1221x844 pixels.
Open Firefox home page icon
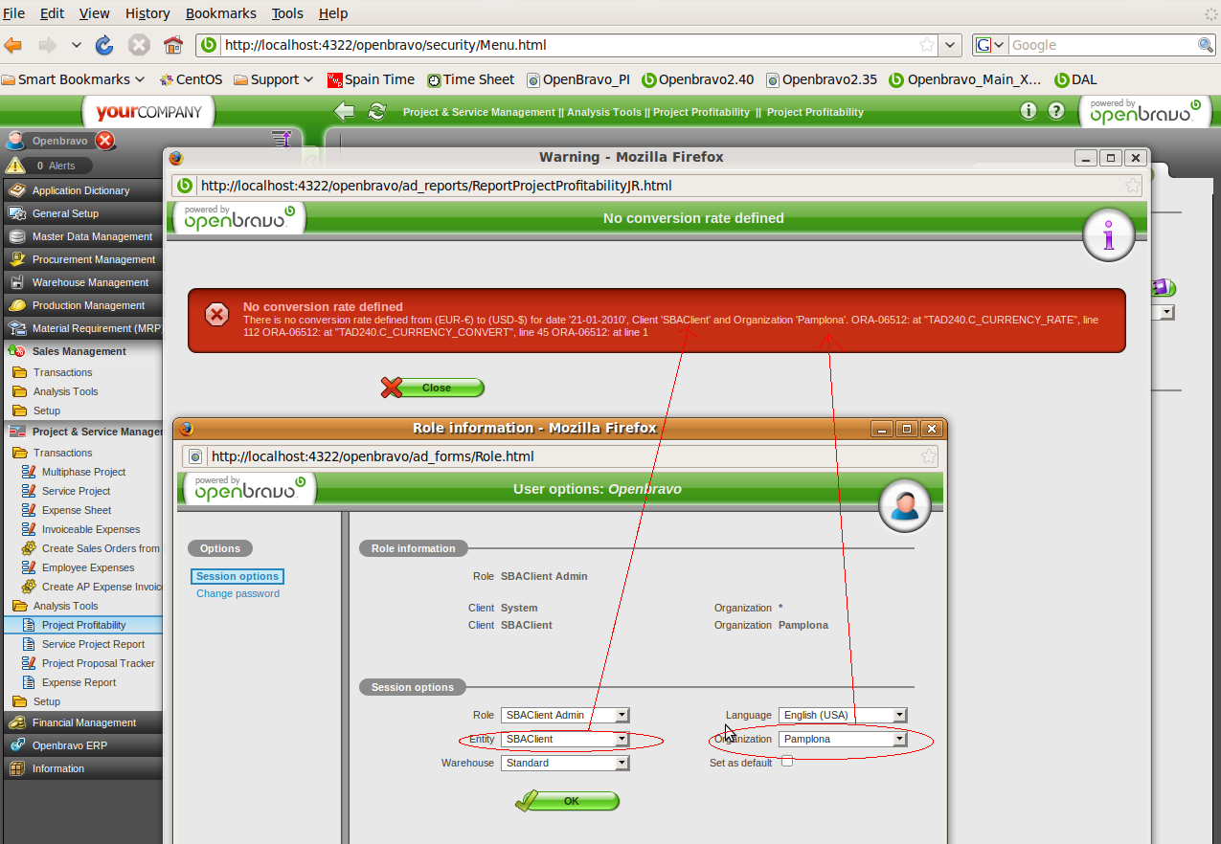173,45
